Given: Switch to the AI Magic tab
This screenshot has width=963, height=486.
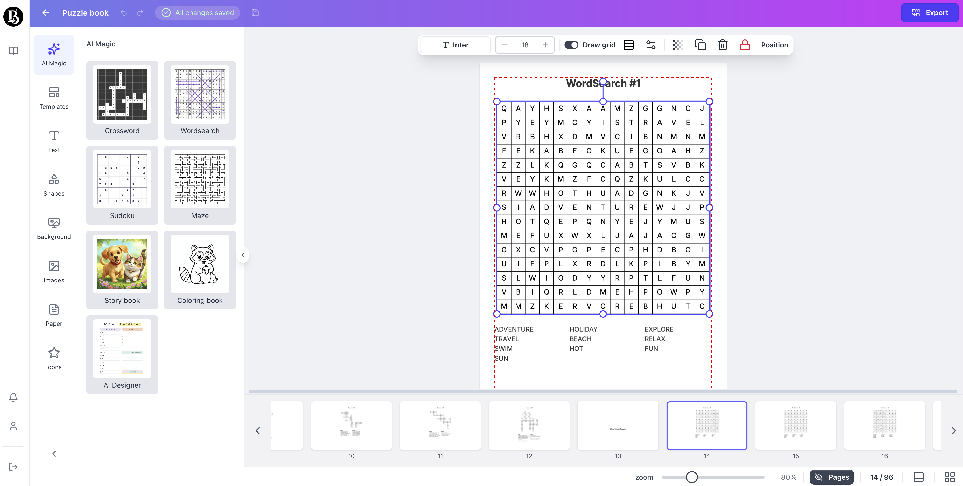Looking at the screenshot, I should 54,55.
